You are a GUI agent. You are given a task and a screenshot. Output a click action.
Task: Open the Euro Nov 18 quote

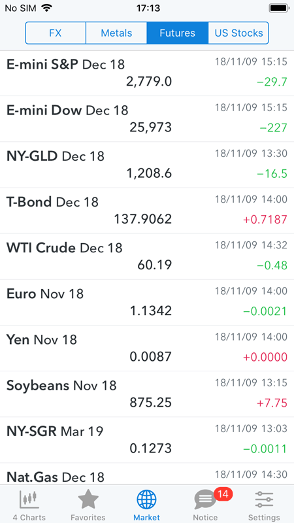pyautogui.click(x=147, y=302)
